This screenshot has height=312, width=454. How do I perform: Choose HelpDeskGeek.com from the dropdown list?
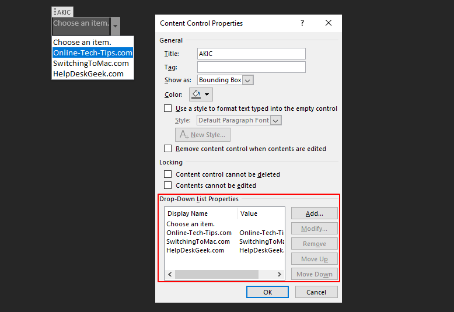[93, 74]
